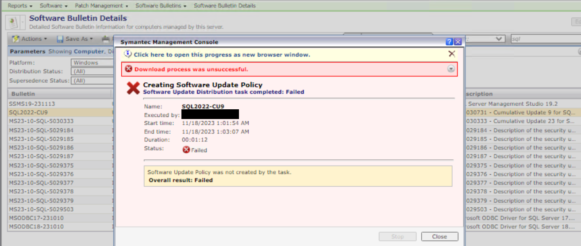This screenshot has width=581, height=246.
Task: Click the red Failed status icon
Action: [186, 150]
